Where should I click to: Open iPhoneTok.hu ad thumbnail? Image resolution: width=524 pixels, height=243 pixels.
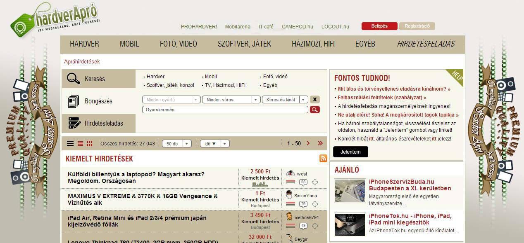tap(350, 224)
